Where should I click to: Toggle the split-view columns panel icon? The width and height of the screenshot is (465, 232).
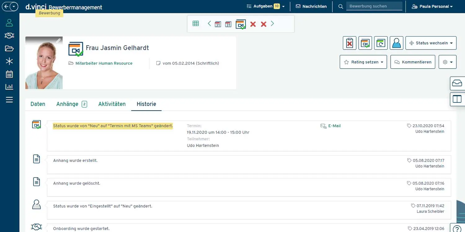click(457, 99)
